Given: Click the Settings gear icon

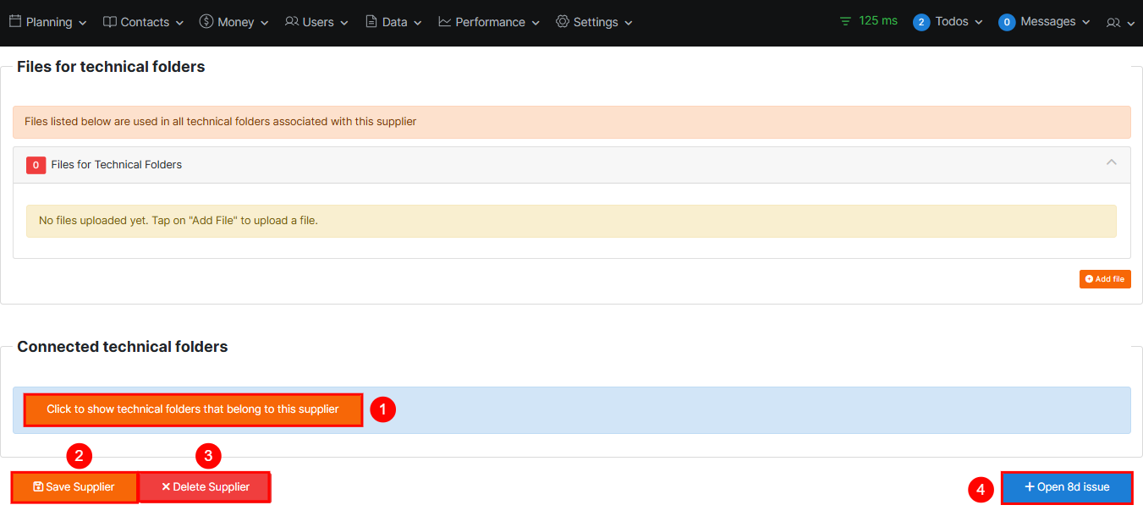Looking at the screenshot, I should [x=563, y=21].
